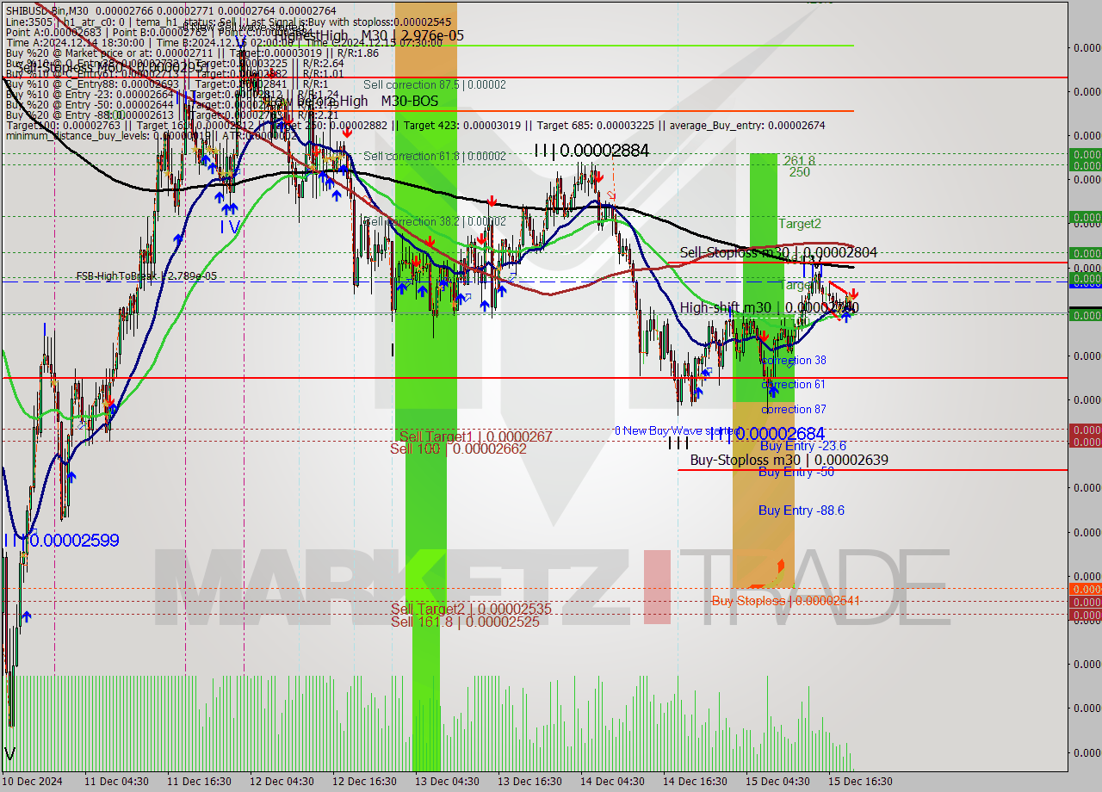Image resolution: width=1102 pixels, height=792 pixels.
Task: Select the 'Sell Stoploss m30 | 0.00002804' label
Action: point(778,252)
